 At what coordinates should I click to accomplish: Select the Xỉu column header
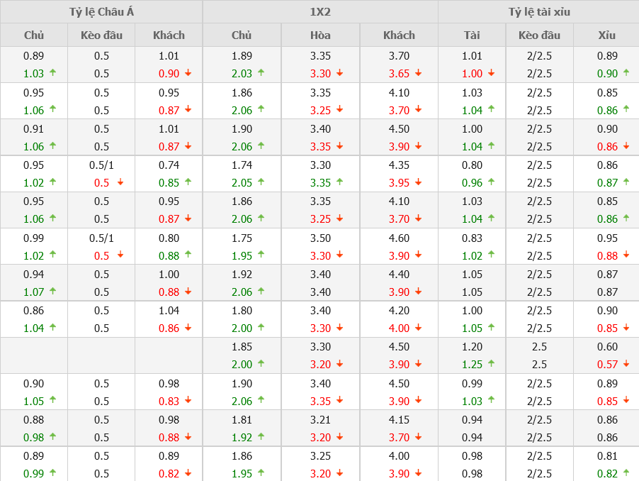(606, 35)
